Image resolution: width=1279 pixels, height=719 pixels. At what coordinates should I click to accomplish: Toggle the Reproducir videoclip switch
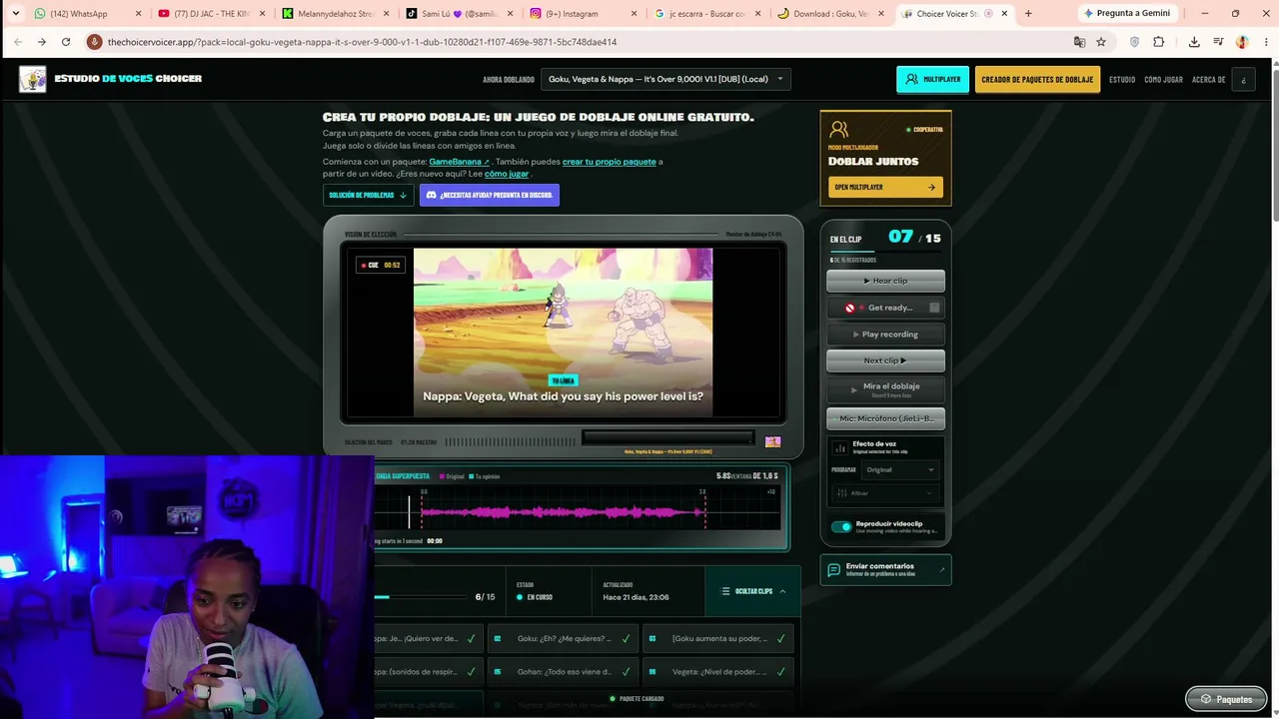841,527
